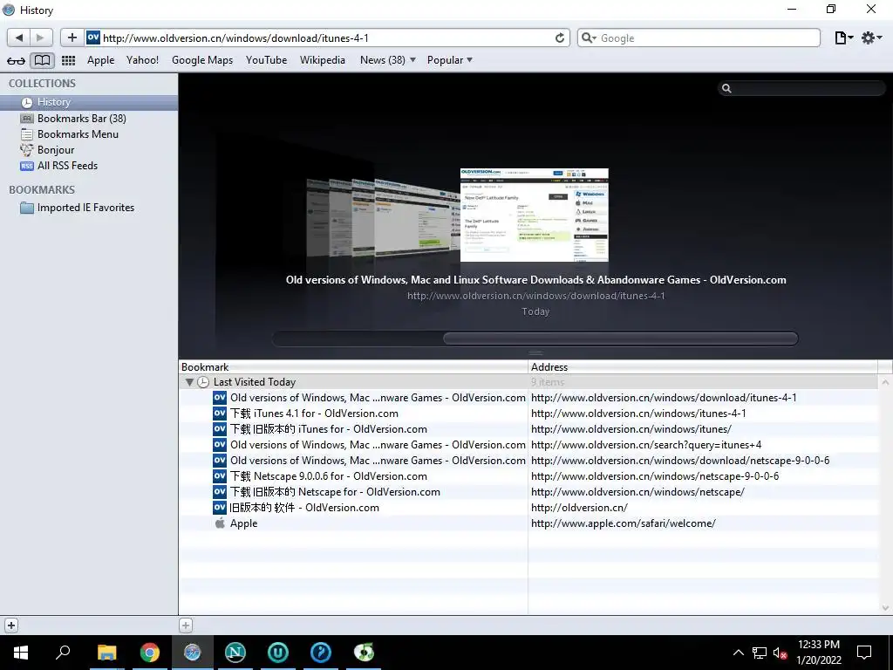The image size is (893, 670).
Task: Open the Reading List glasses icon
Action: tap(16, 60)
